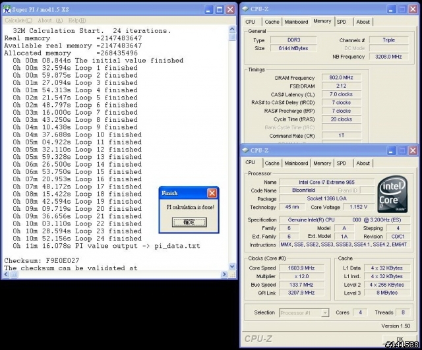
Task: Close the lower CPU-Z CPU window
Action: click(x=413, y=151)
